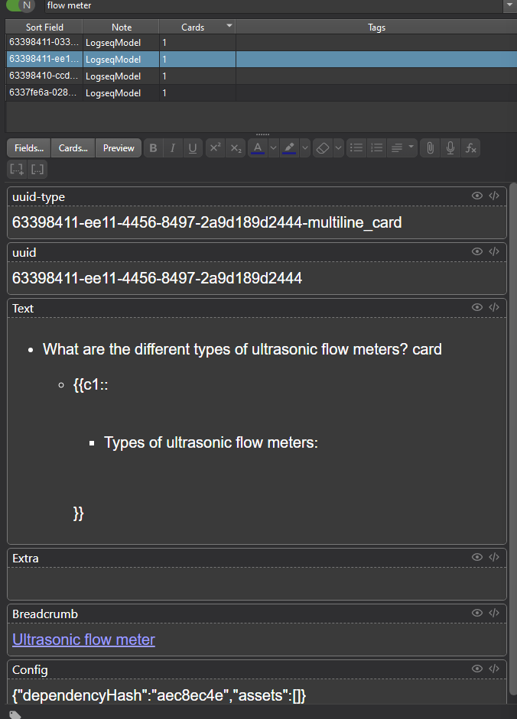This screenshot has height=719, width=517.
Task: Toggle HTML editor on Extra field
Action: coord(494,557)
